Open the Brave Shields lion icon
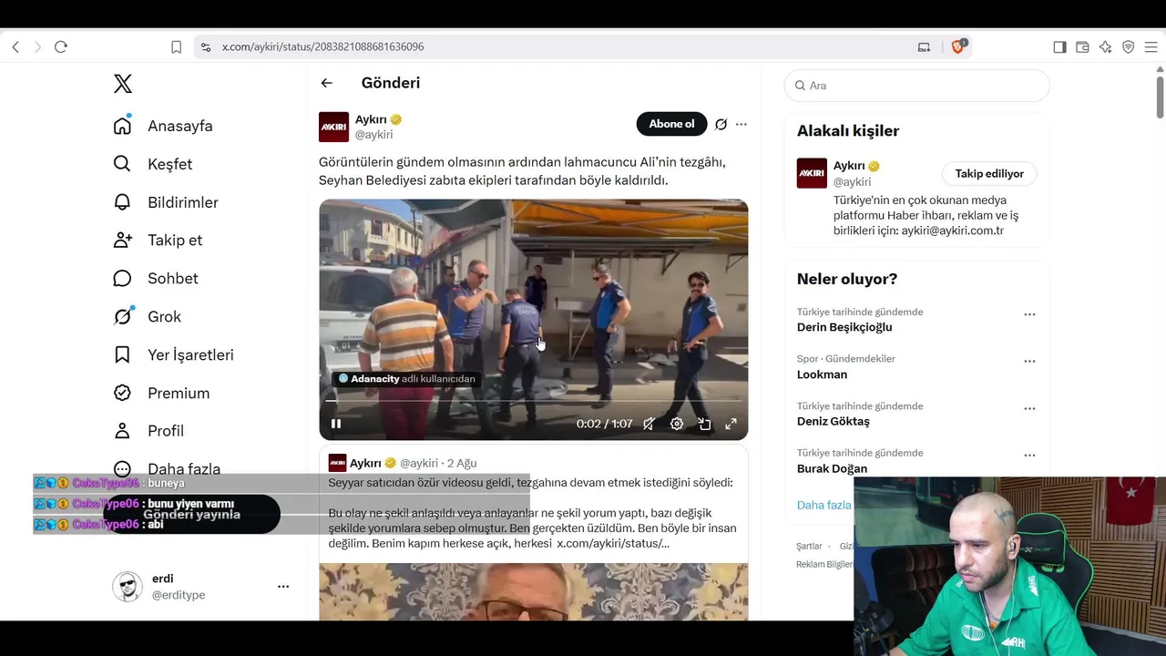1166x656 pixels. click(x=957, y=46)
